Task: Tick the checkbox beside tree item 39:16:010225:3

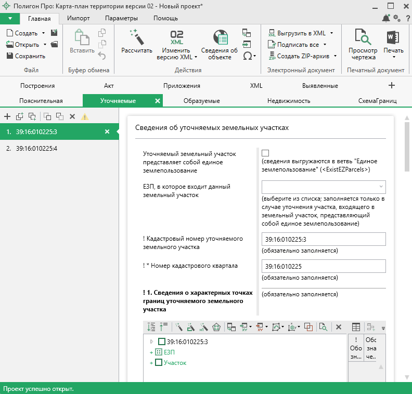Action: [x=161, y=342]
